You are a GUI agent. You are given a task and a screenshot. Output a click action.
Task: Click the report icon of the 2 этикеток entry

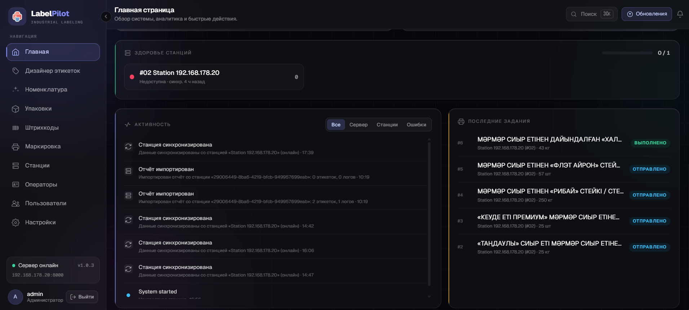[x=128, y=196]
